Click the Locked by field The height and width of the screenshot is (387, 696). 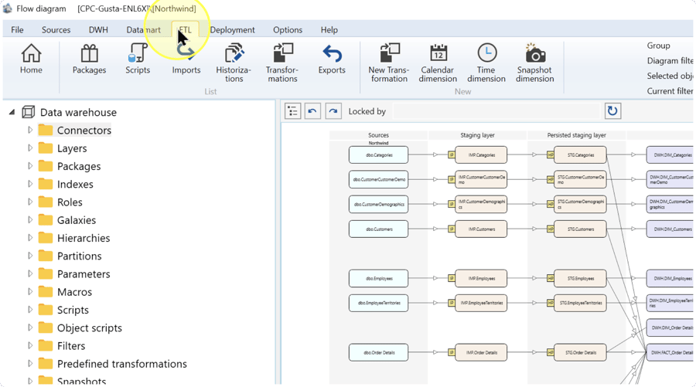pyautogui.click(x=496, y=111)
